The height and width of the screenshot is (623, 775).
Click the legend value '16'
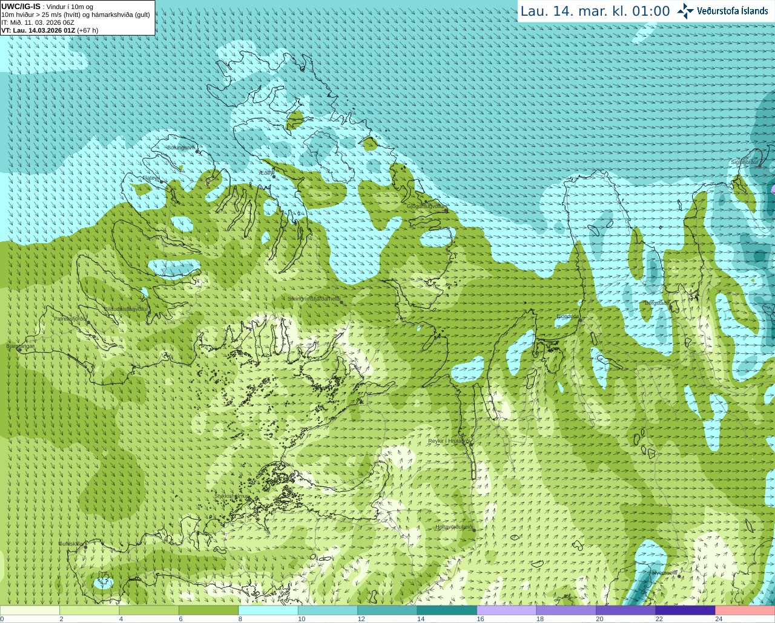tap(480, 619)
